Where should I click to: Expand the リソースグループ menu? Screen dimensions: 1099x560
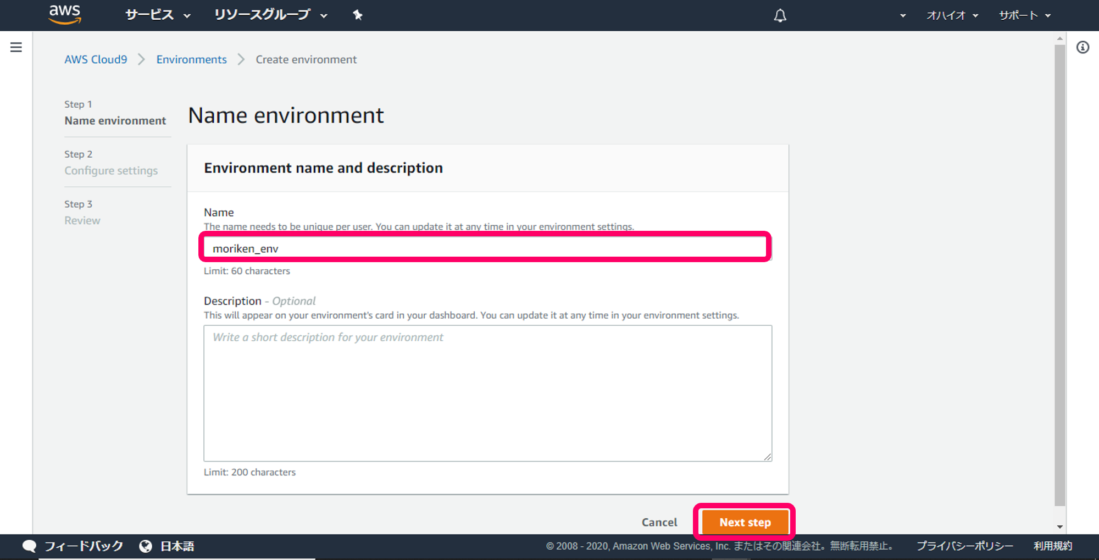click(271, 15)
